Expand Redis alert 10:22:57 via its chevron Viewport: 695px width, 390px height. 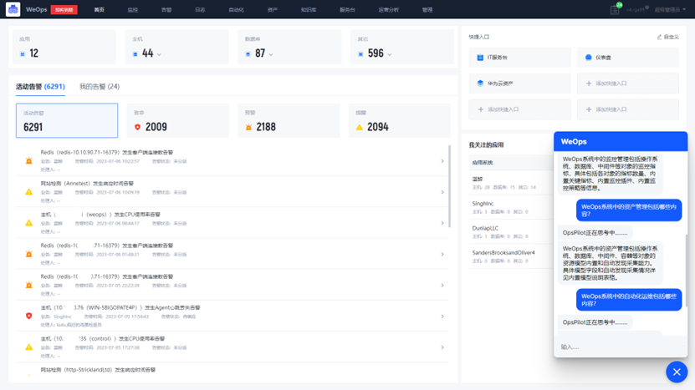(442, 160)
